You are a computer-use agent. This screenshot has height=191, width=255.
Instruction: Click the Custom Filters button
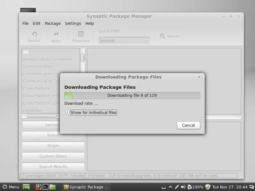[53, 156]
